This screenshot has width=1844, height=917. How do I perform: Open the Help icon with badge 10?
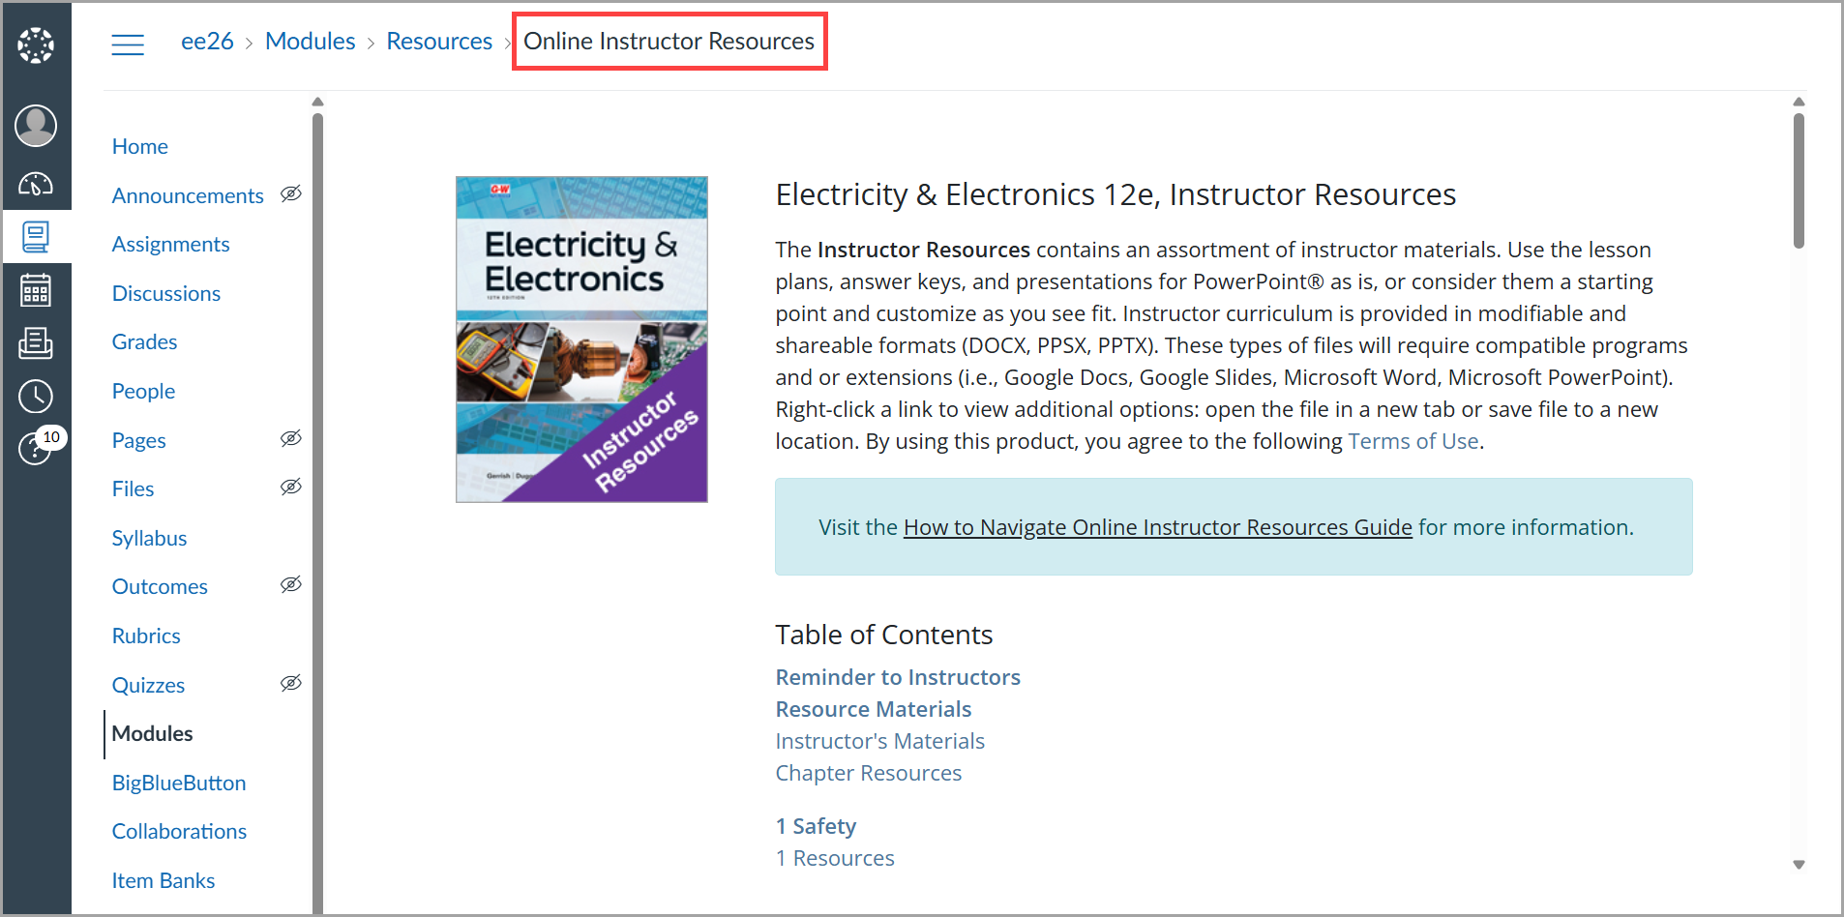coord(36,448)
